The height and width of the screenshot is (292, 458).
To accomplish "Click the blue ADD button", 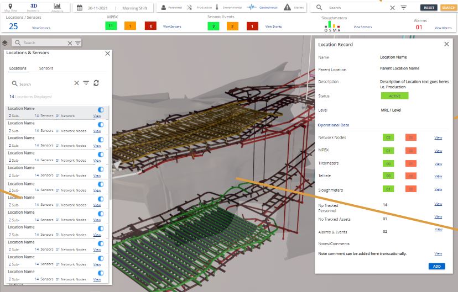I will pyautogui.click(x=436, y=267).
